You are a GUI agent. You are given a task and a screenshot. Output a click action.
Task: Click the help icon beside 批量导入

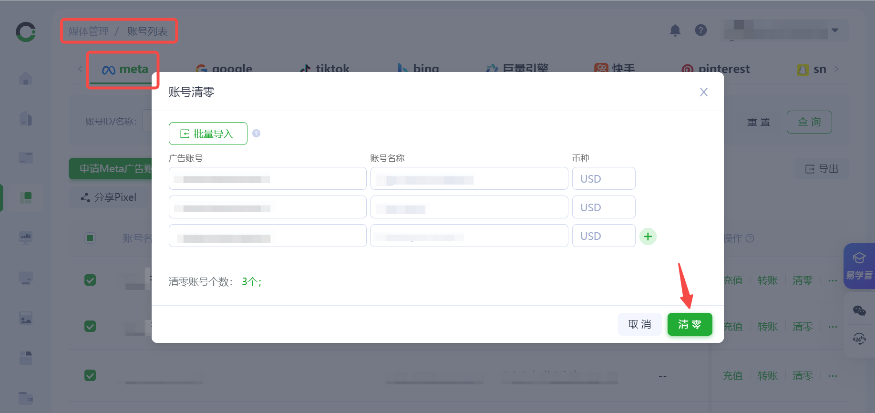coord(256,134)
